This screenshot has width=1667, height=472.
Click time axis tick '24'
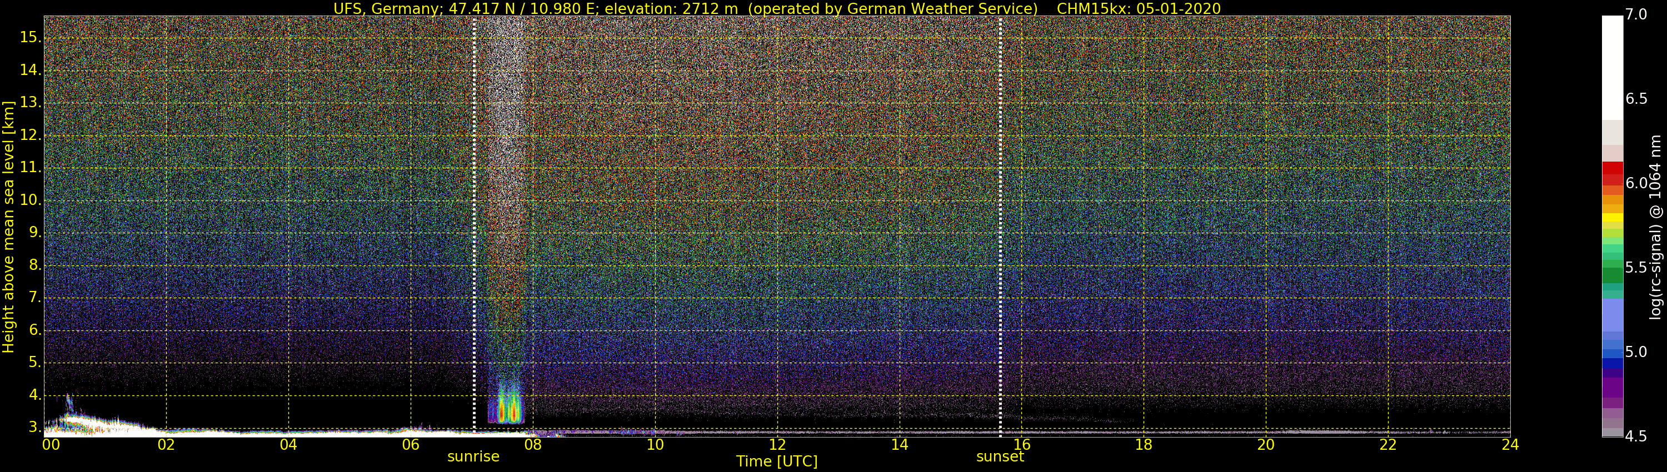pos(1510,444)
